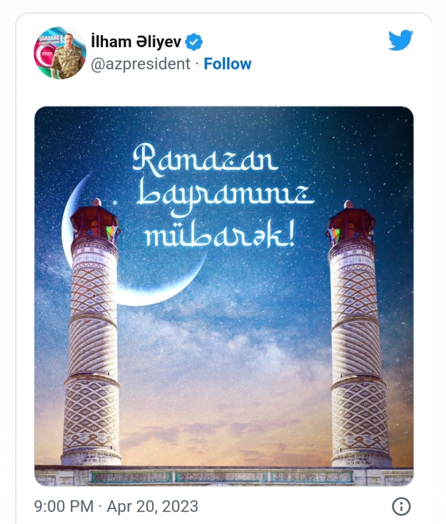Screen dimensions: 446x524
Task: Click the Twitter bird logo
Action: tap(401, 40)
